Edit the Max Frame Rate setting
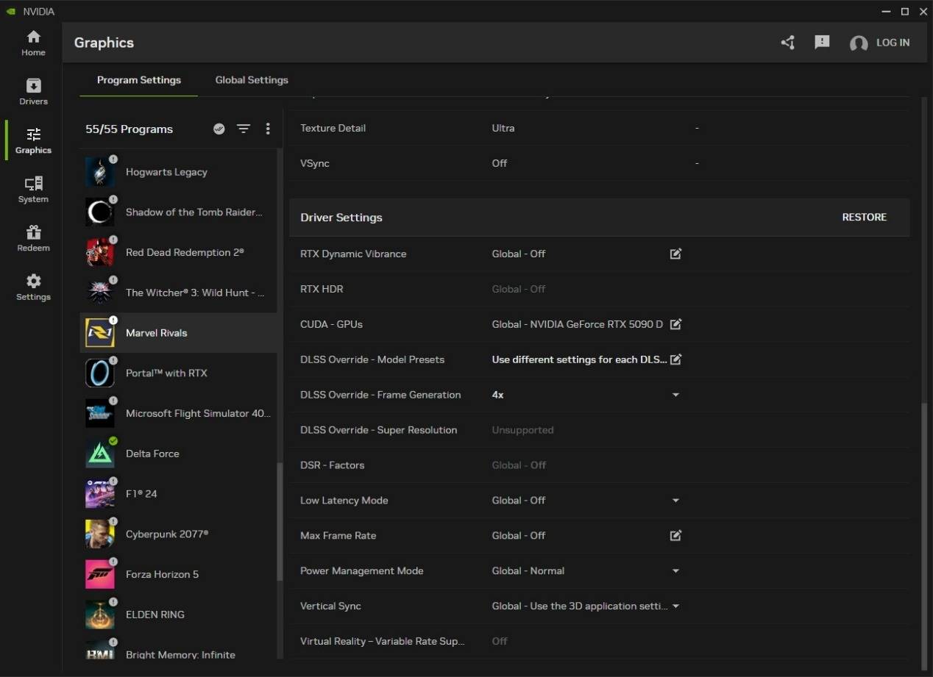This screenshot has width=933, height=677. [x=675, y=536]
